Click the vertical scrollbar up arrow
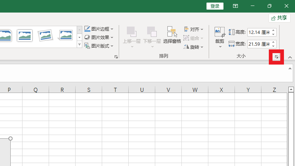This screenshot has height=166, width=295. (x=291, y=90)
